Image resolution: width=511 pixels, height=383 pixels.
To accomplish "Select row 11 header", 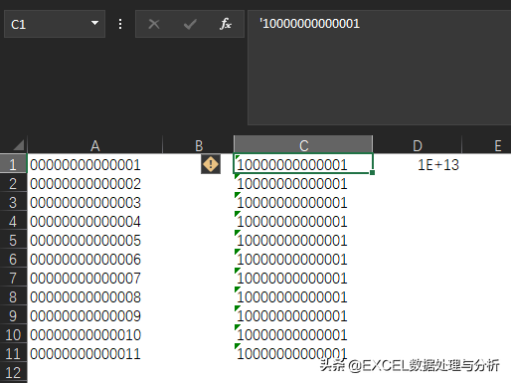I will [13, 353].
